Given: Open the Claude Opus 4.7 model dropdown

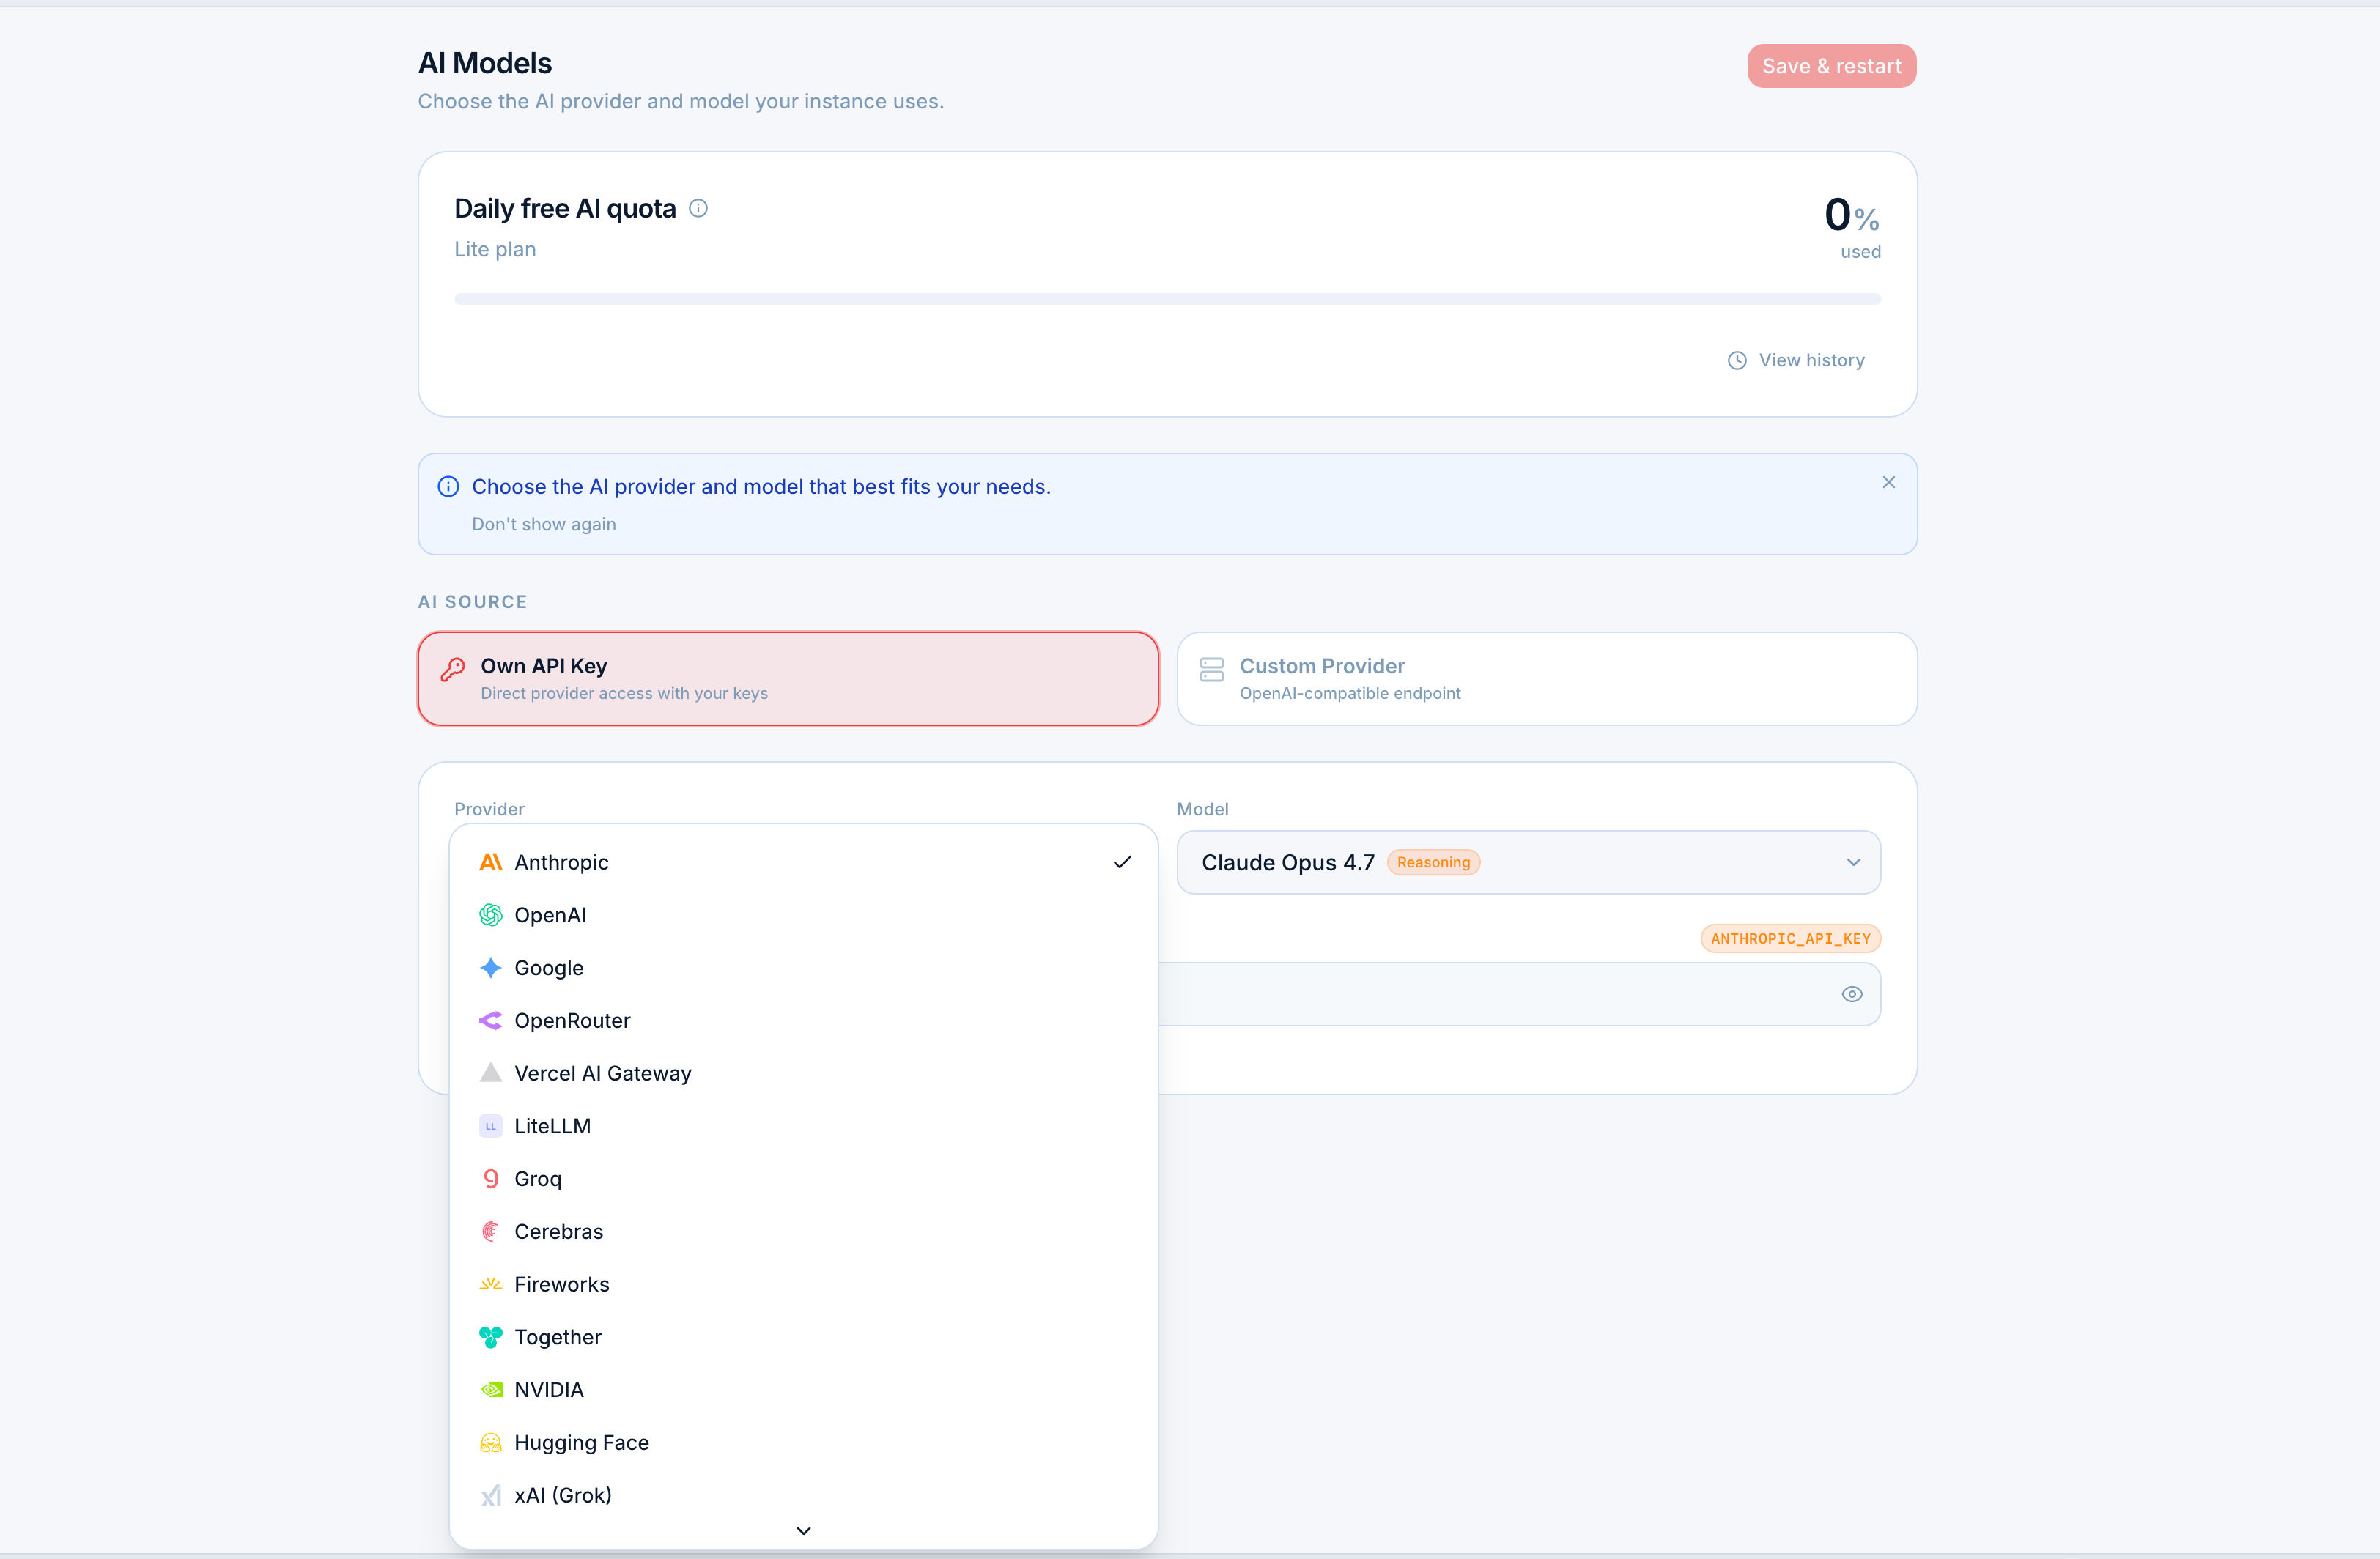Looking at the screenshot, I should pyautogui.click(x=1528, y=862).
